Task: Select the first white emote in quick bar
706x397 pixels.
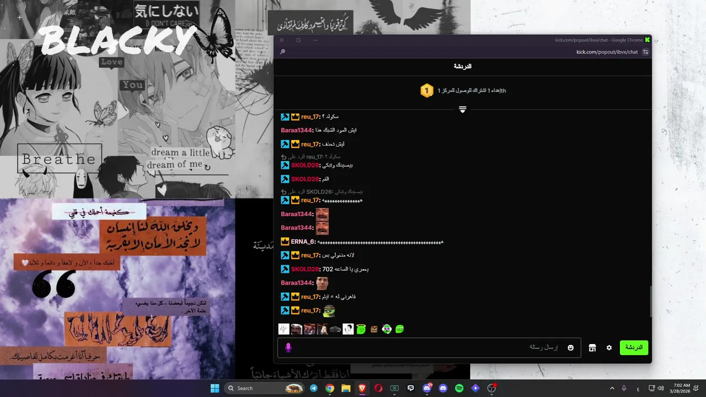Action: click(284, 329)
